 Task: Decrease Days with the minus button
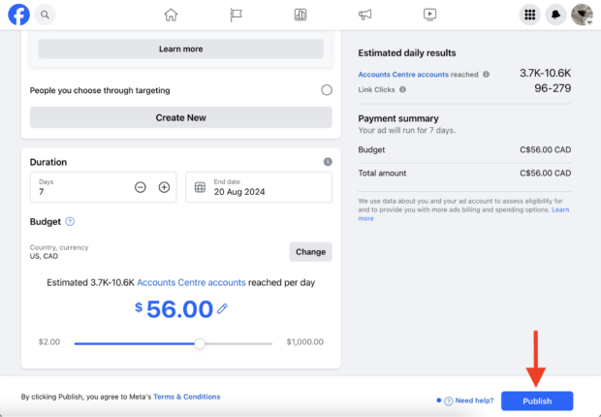141,187
